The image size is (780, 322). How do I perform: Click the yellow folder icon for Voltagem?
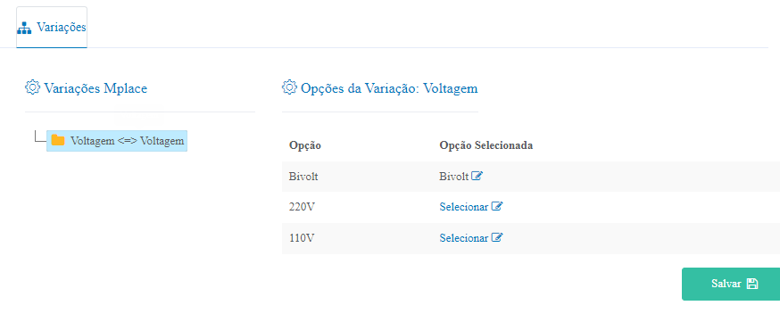(x=58, y=140)
